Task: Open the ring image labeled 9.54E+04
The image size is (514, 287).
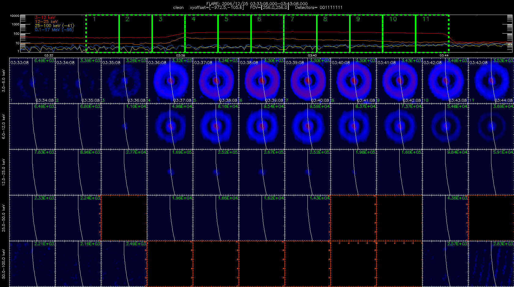Action: click(x=262, y=126)
